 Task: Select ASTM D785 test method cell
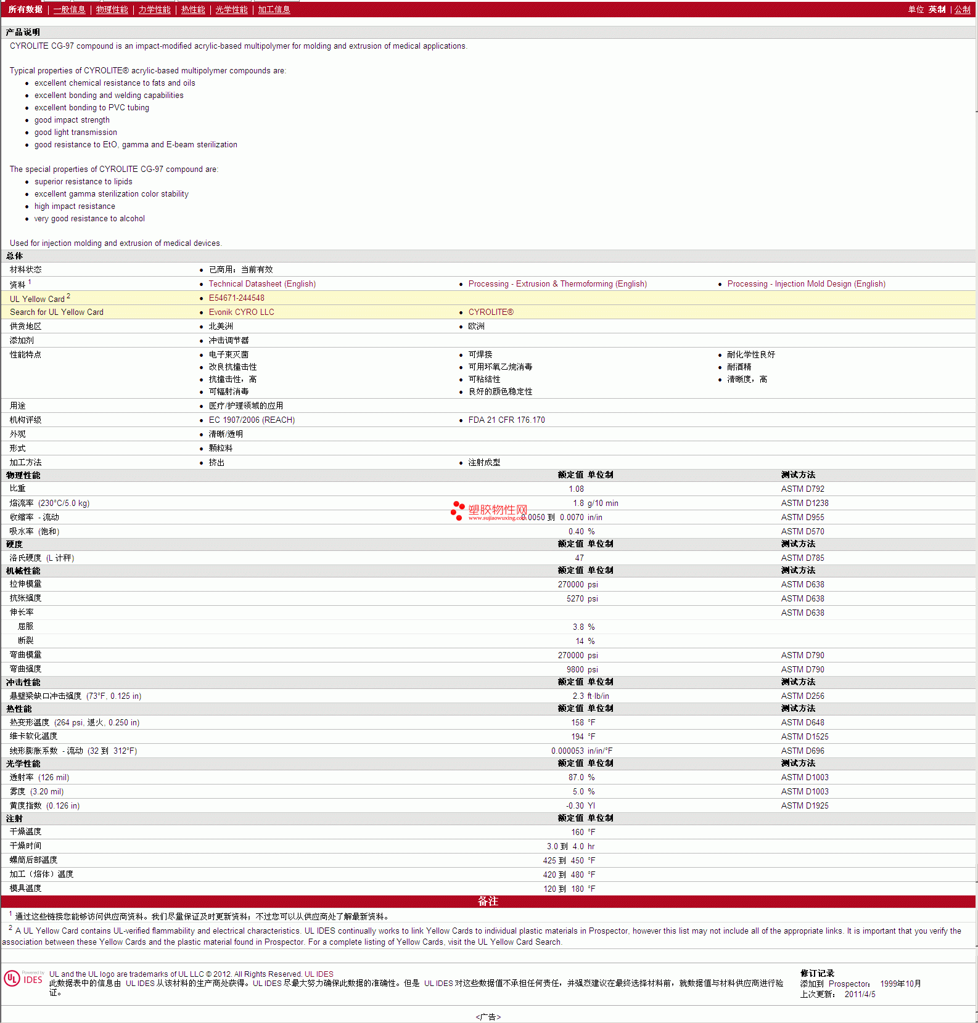click(x=802, y=558)
